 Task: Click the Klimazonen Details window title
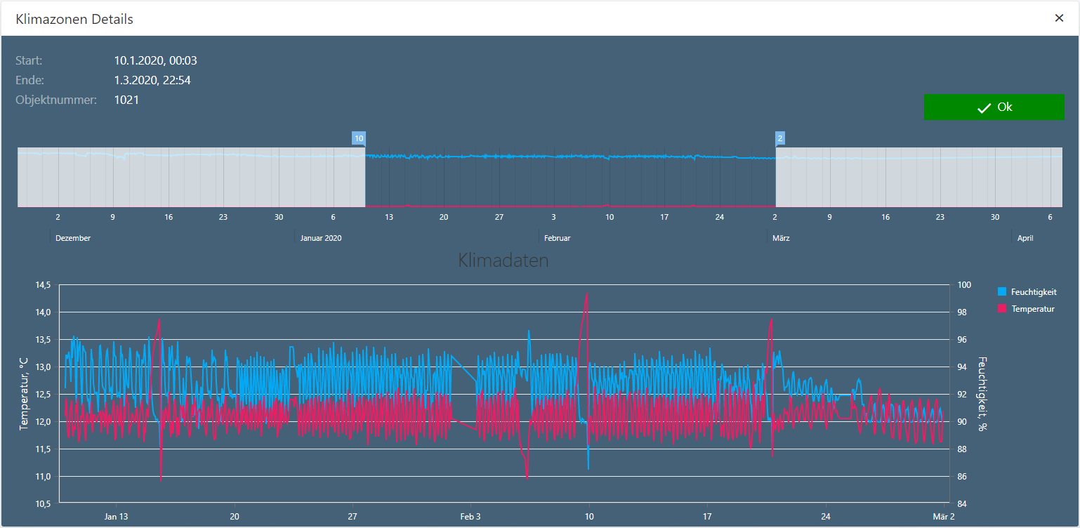point(74,19)
